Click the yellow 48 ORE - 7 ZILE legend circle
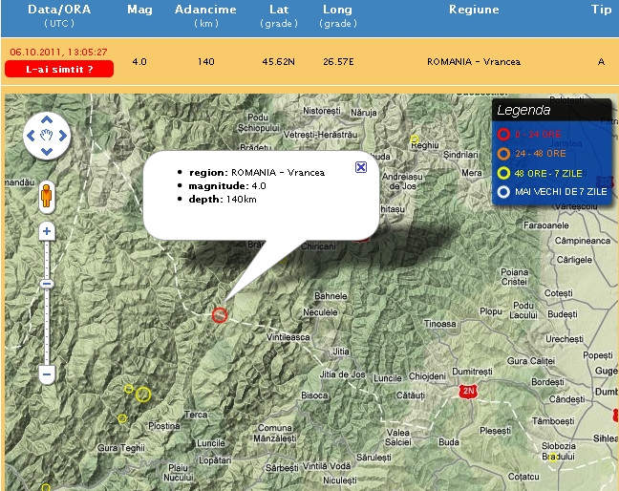The width and height of the screenshot is (619, 491). (503, 173)
